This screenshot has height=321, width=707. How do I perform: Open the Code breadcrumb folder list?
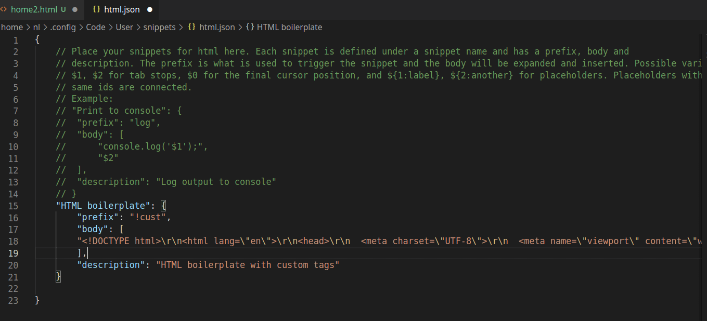coord(96,27)
